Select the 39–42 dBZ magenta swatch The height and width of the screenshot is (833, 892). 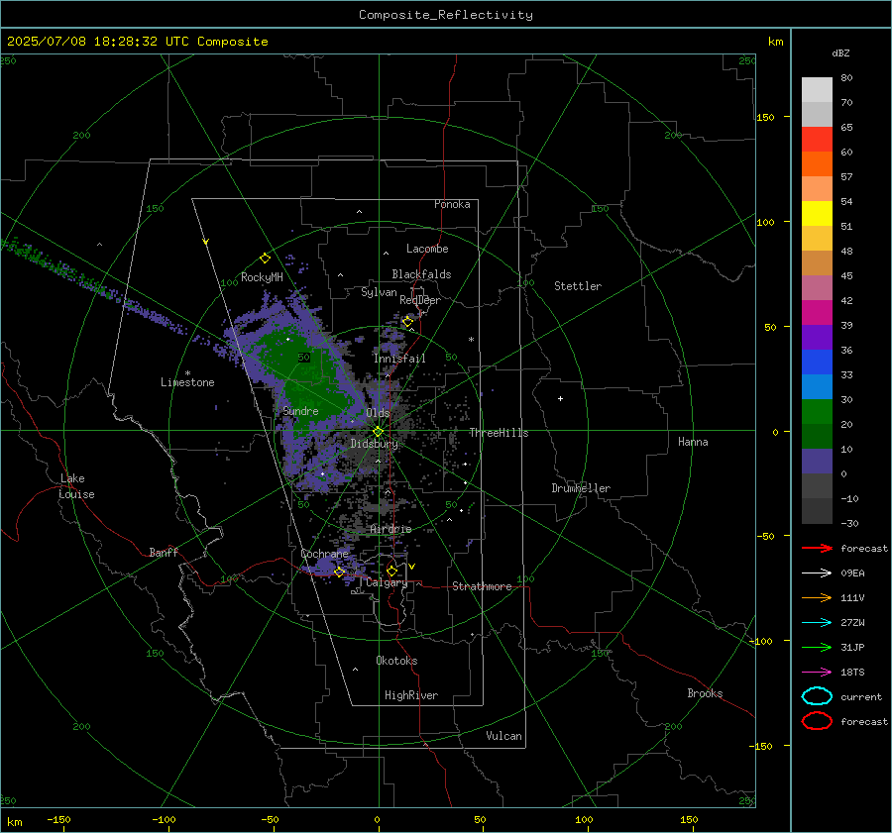click(x=817, y=313)
